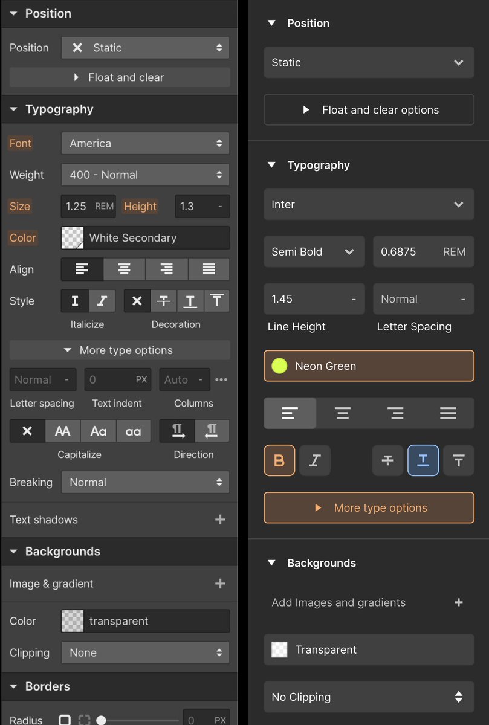Select all-corners radius icon

click(x=65, y=720)
